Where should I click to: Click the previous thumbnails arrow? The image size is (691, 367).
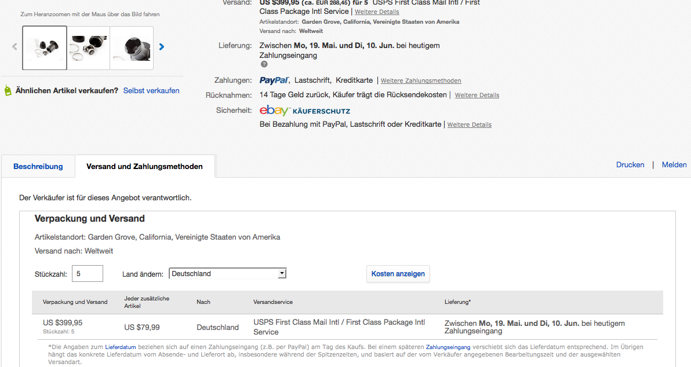(x=15, y=47)
